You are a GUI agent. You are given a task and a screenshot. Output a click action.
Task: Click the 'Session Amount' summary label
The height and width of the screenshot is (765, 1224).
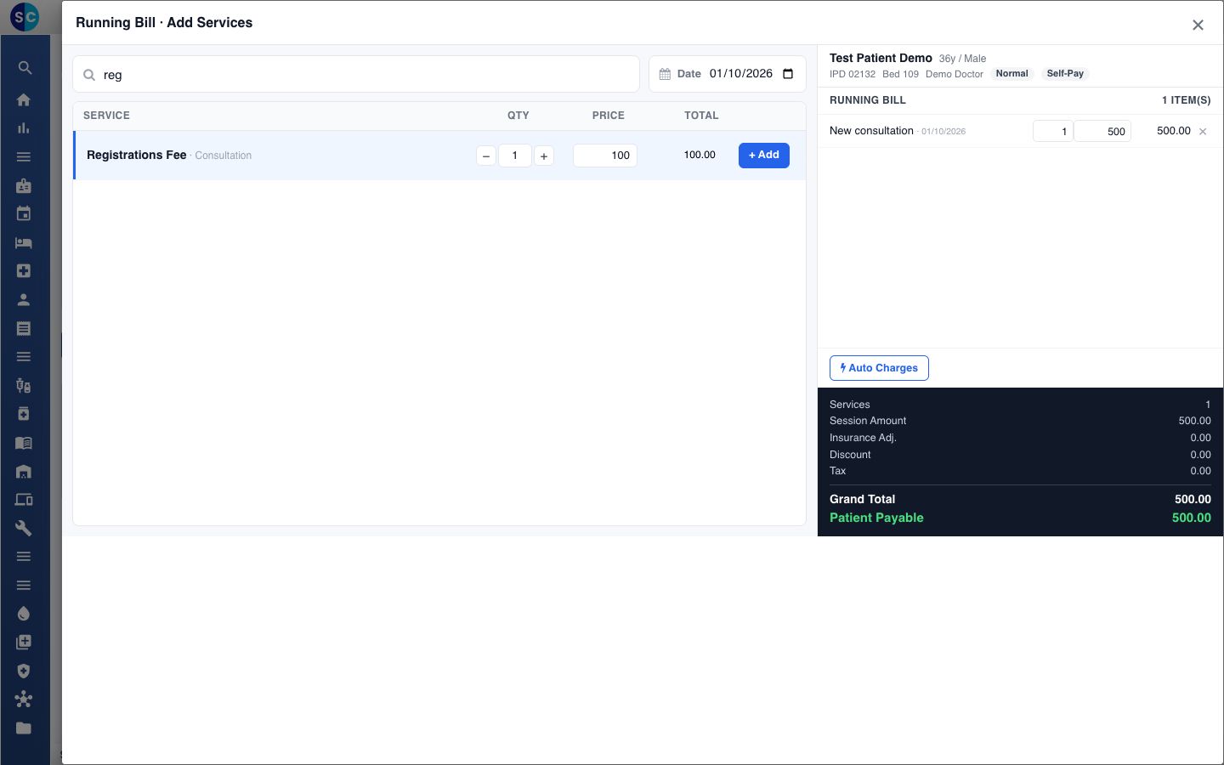(x=868, y=421)
